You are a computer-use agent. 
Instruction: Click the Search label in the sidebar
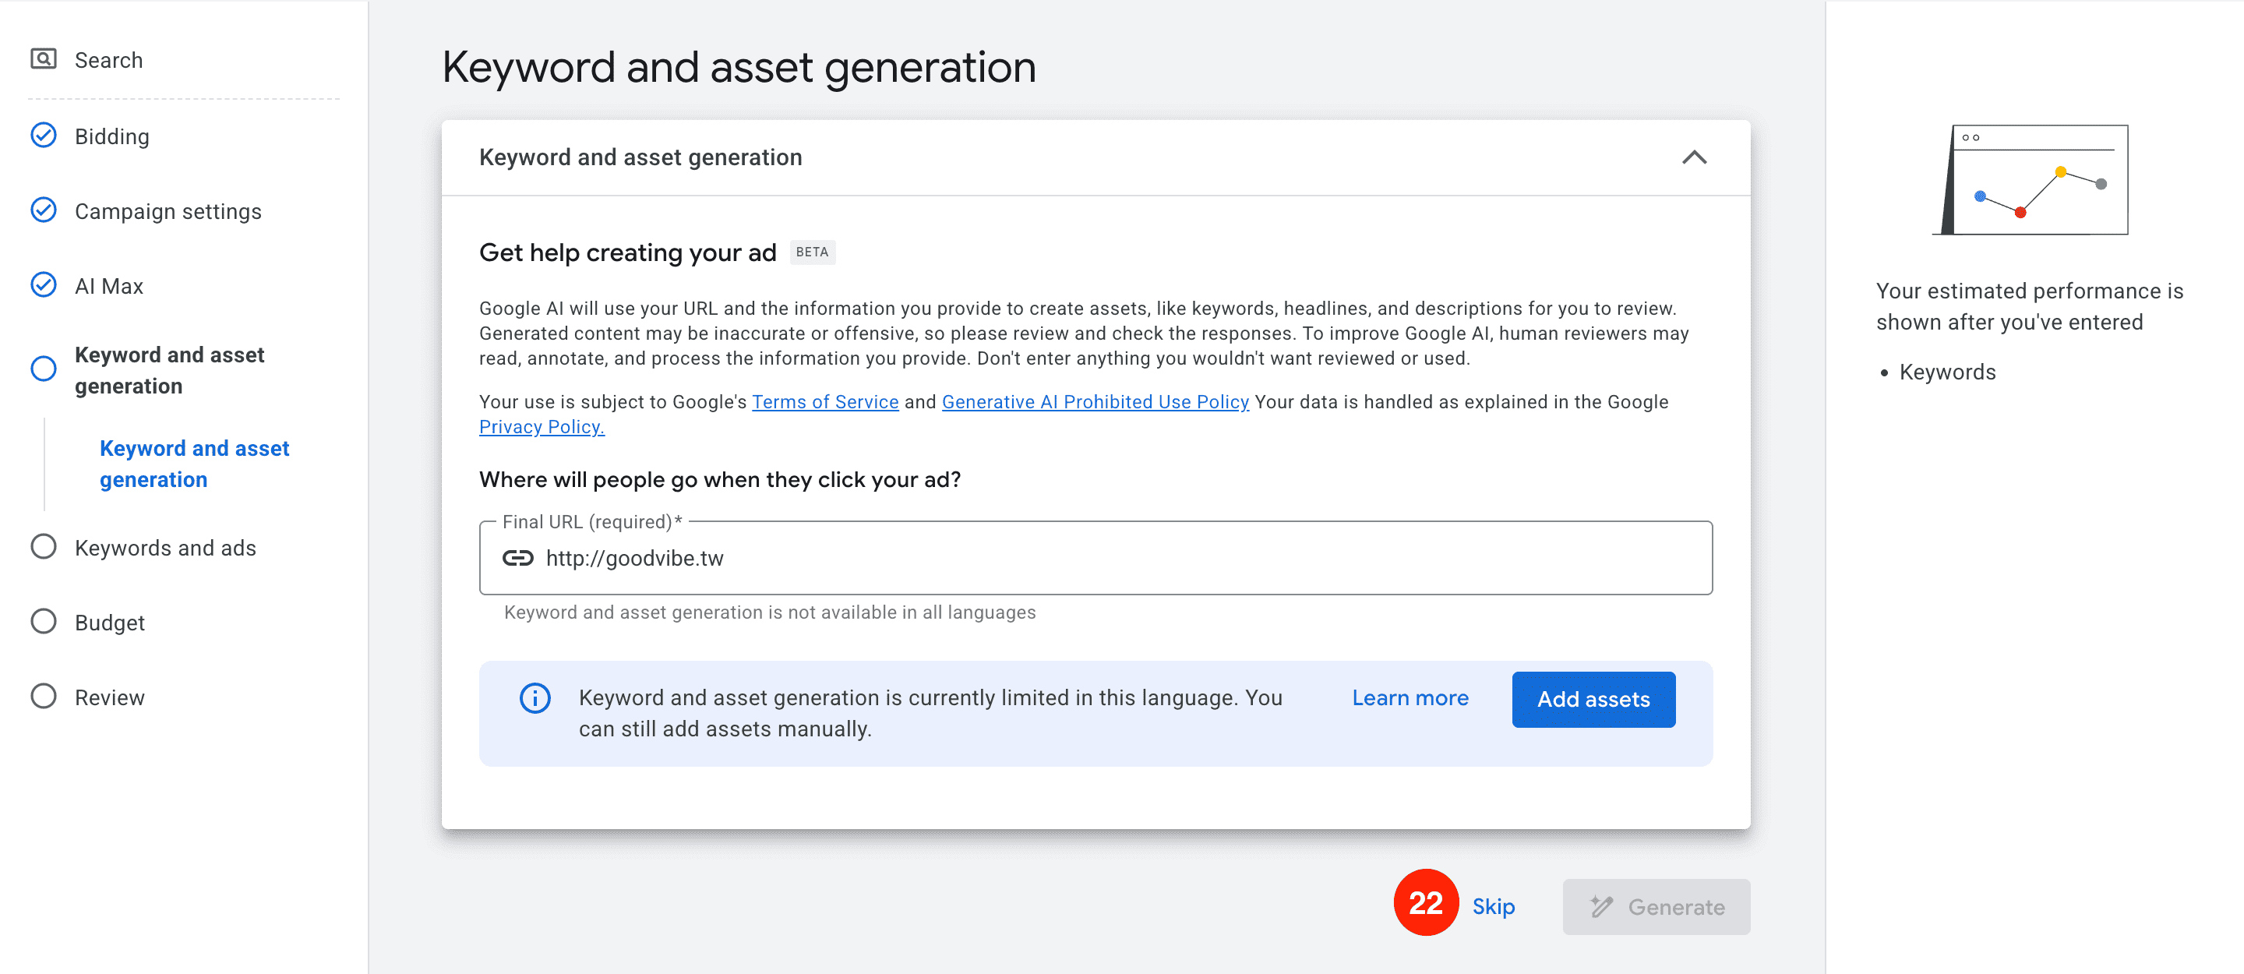[109, 60]
